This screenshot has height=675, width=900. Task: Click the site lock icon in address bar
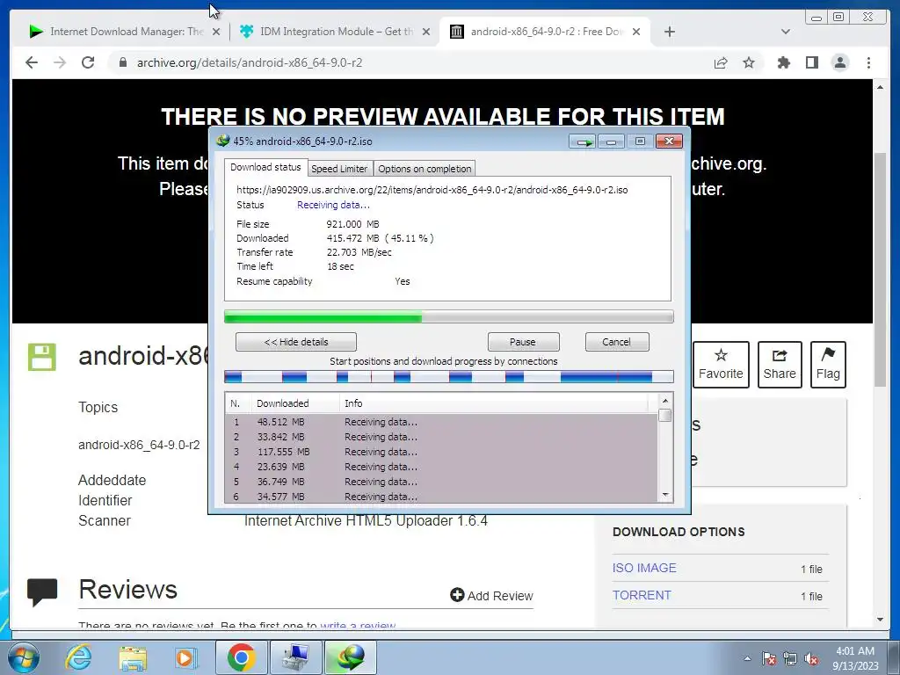pos(122,62)
